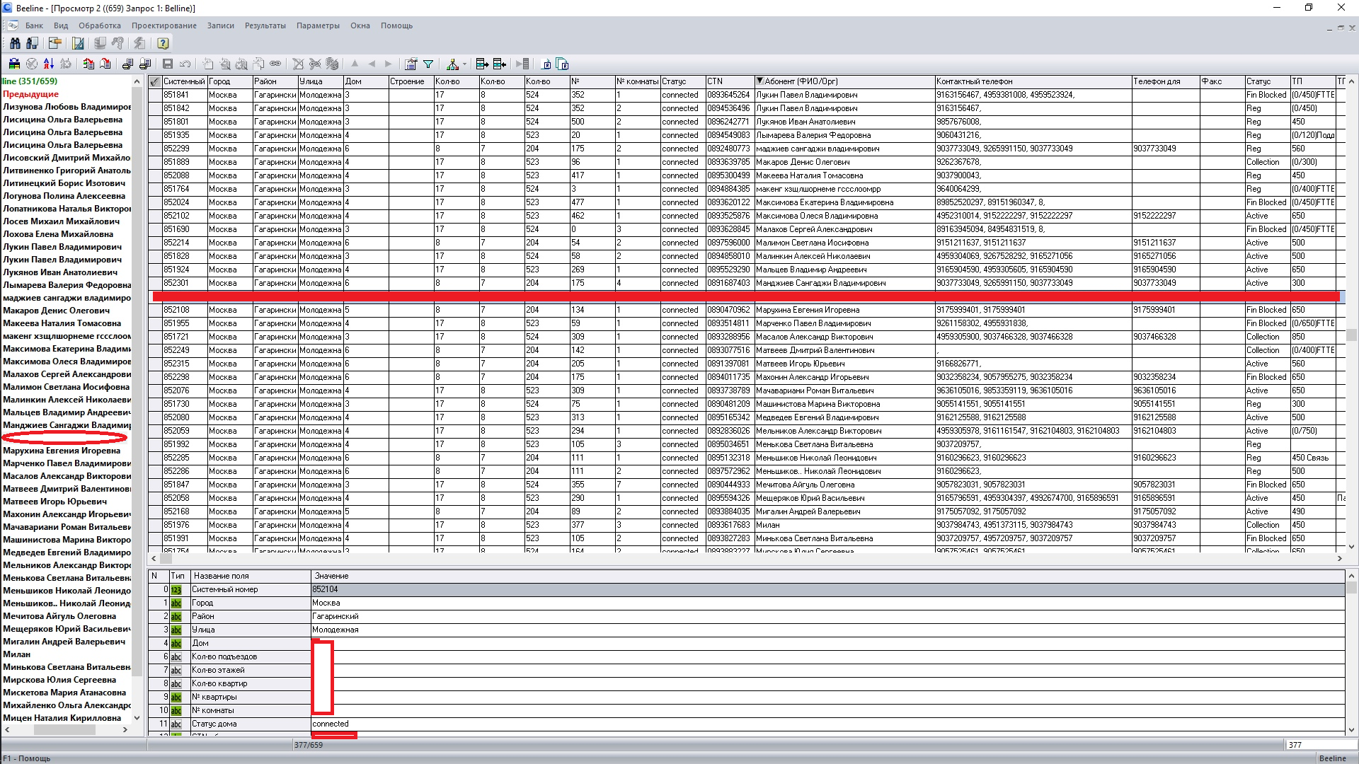Open the Результаты menu

pos(265,25)
